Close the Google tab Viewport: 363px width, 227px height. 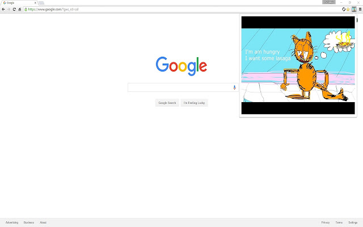[x=35, y=3]
